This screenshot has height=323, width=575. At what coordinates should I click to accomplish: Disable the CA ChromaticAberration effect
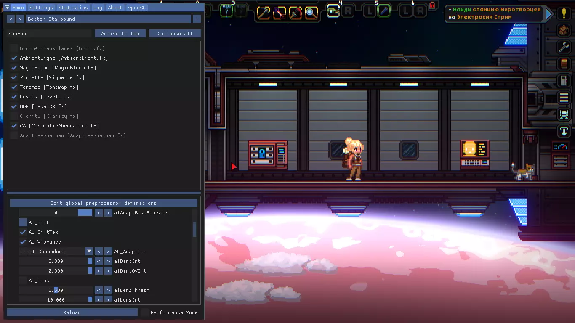[x=14, y=126]
